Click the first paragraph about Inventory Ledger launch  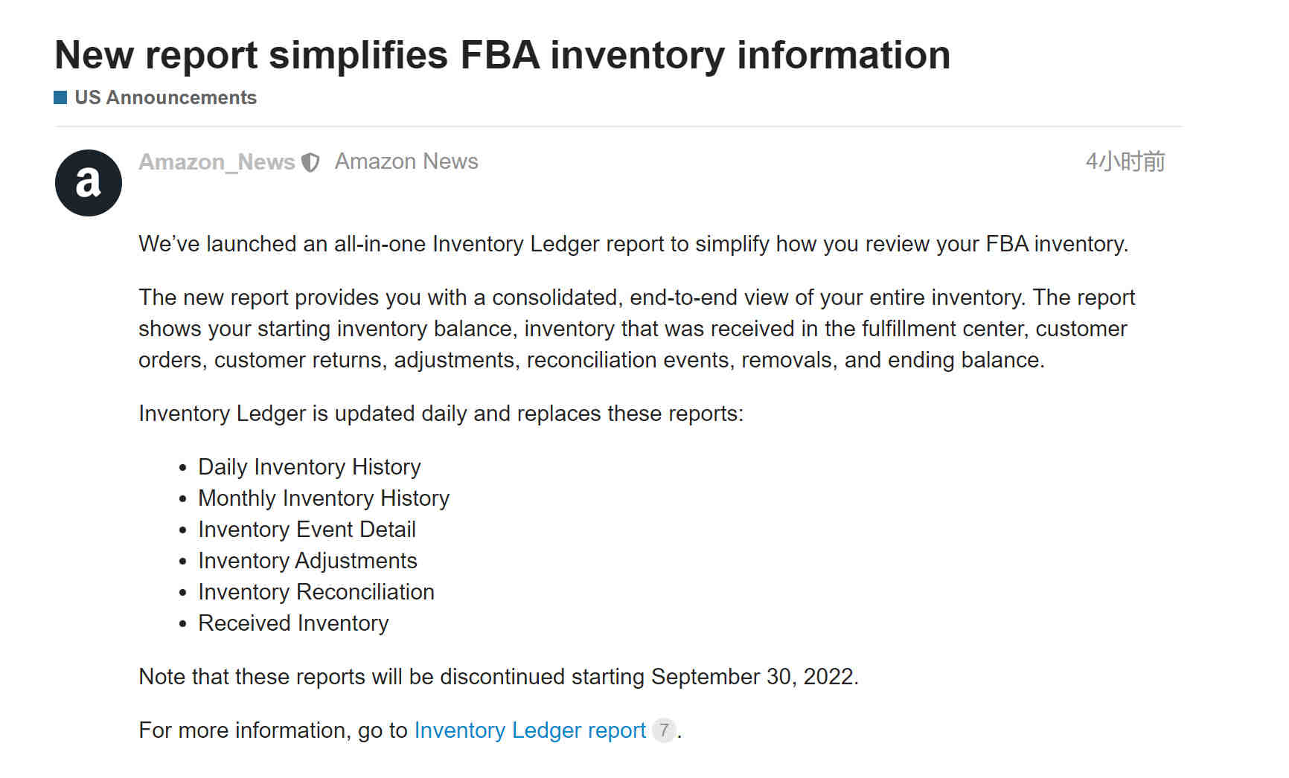(633, 244)
